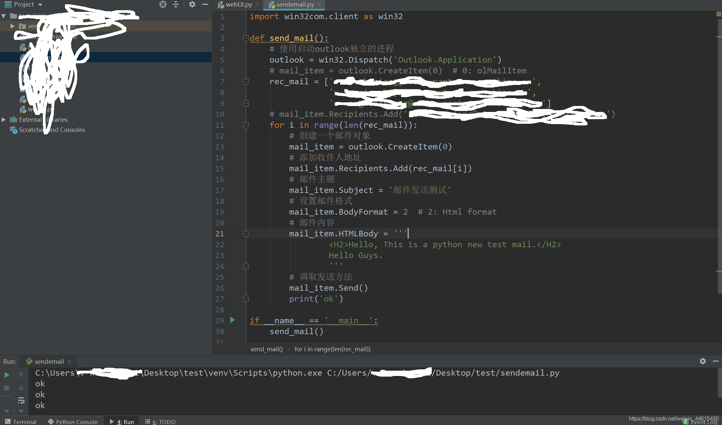Click the down stack trace arrow

pos(21,388)
